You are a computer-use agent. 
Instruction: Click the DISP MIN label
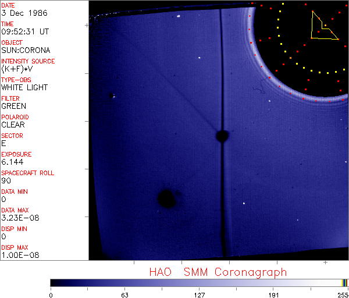point(14,229)
